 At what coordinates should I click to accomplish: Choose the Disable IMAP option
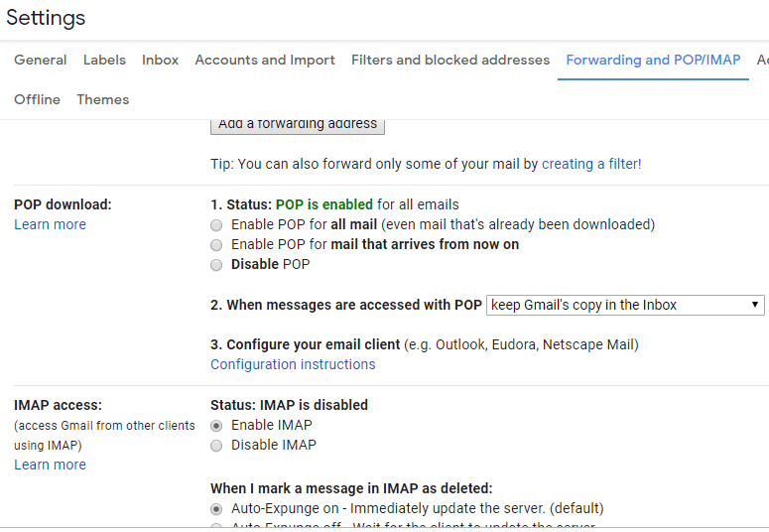click(x=216, y=446)
